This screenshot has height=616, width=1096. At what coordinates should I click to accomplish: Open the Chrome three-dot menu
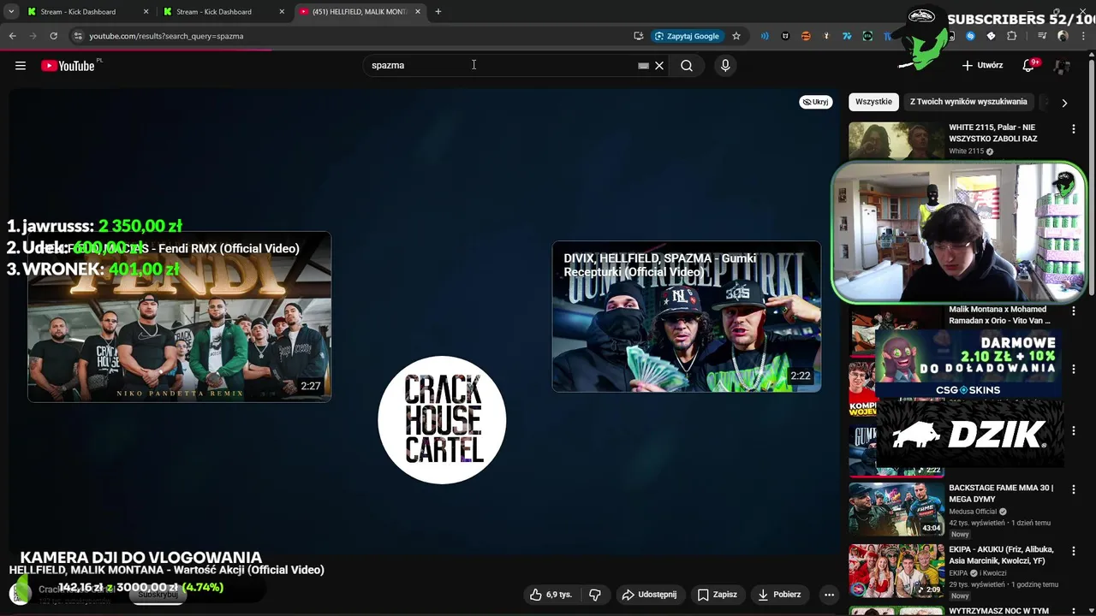(x=1083, y=36)
